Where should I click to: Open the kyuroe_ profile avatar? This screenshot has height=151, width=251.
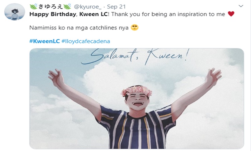[15, 12]
